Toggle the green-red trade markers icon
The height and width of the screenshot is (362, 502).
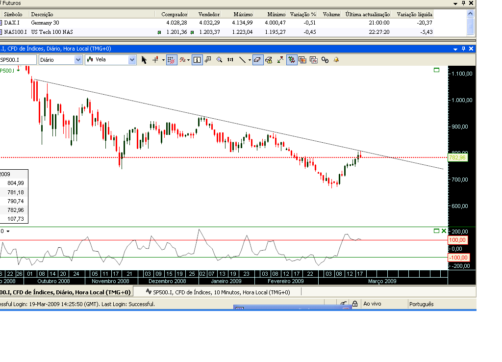click(292, 60)
